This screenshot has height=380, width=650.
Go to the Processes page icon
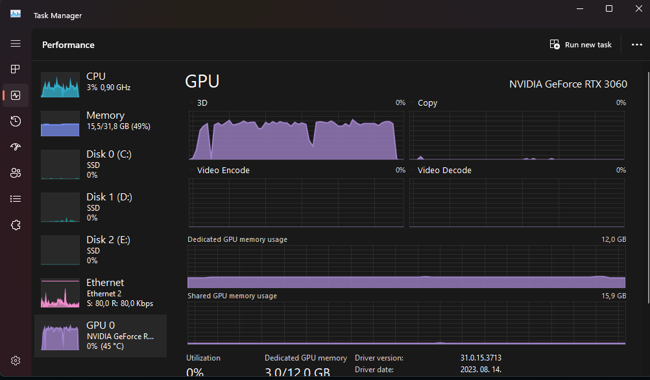(x=16, y=69)
